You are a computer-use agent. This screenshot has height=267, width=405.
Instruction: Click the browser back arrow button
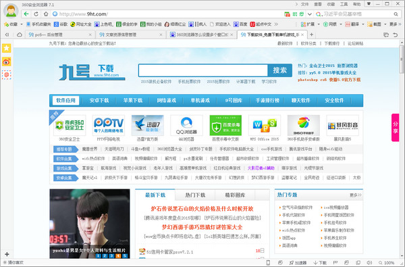[x=26, y=14]
